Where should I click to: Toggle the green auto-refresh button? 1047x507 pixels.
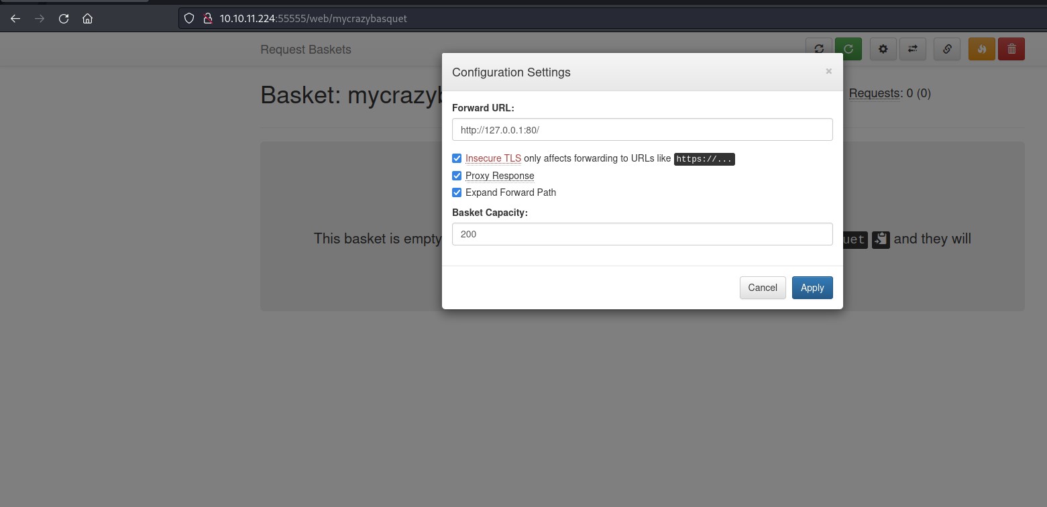point(848,49)
